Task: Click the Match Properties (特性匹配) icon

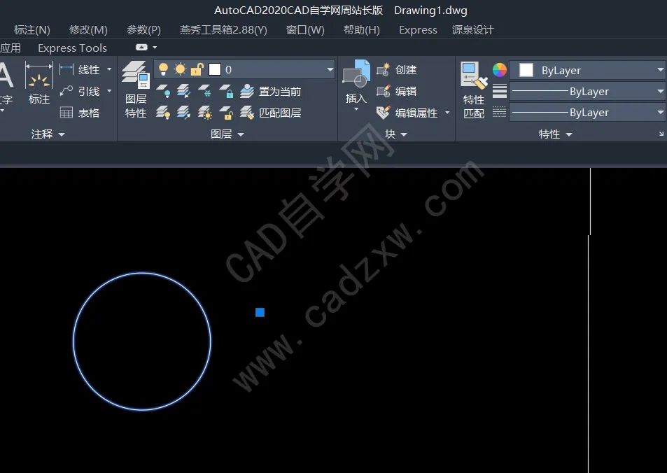Action: click(x=474, y=90)
